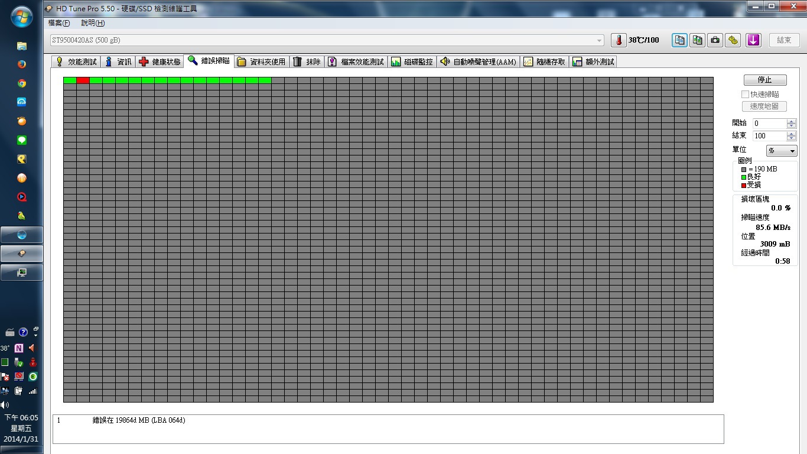807x454 pixels.
Task: Click the 停止 stop button
Action: [x=764, y=80]
